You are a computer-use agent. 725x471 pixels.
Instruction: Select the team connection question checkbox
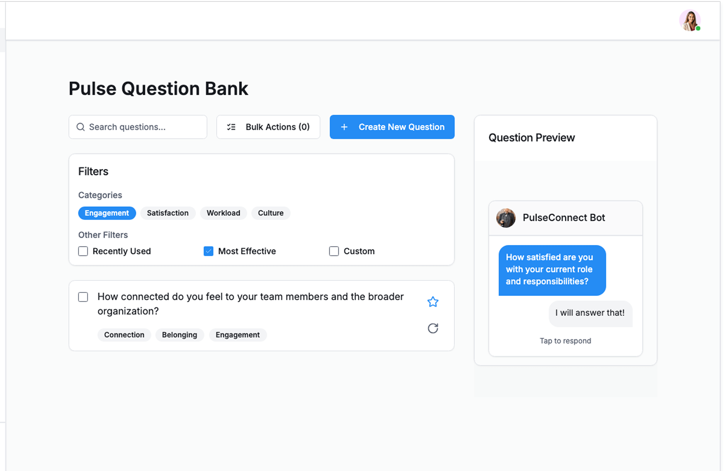point(83,297)
